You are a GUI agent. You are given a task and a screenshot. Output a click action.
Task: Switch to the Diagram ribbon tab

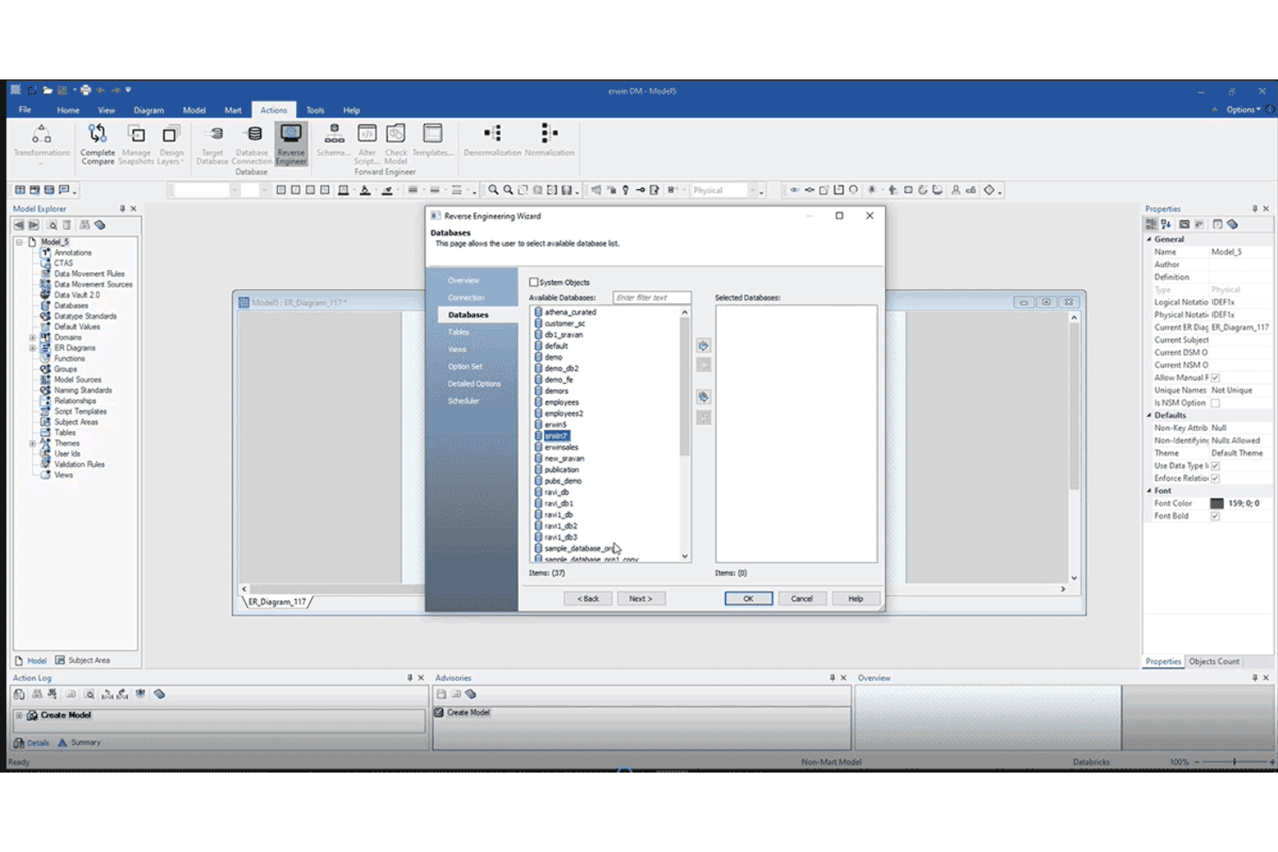coord(149,110)
